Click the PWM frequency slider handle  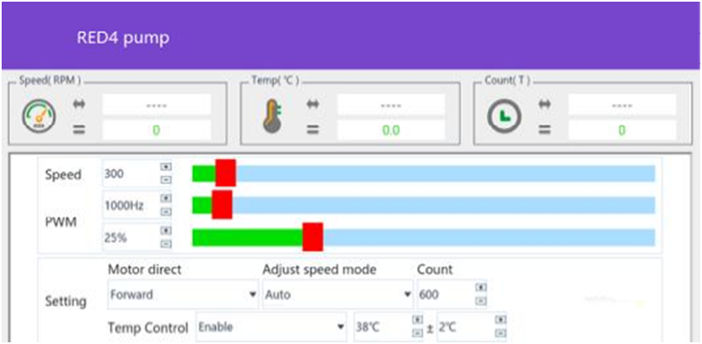(x=221, y=205)
